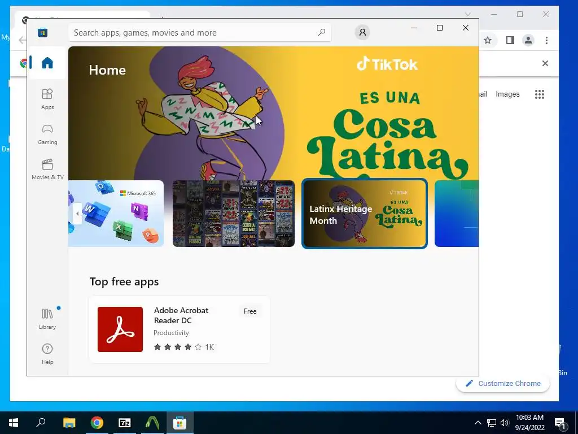Click Customize Chrome button
The image size is (578, 434).
point(503,384)
